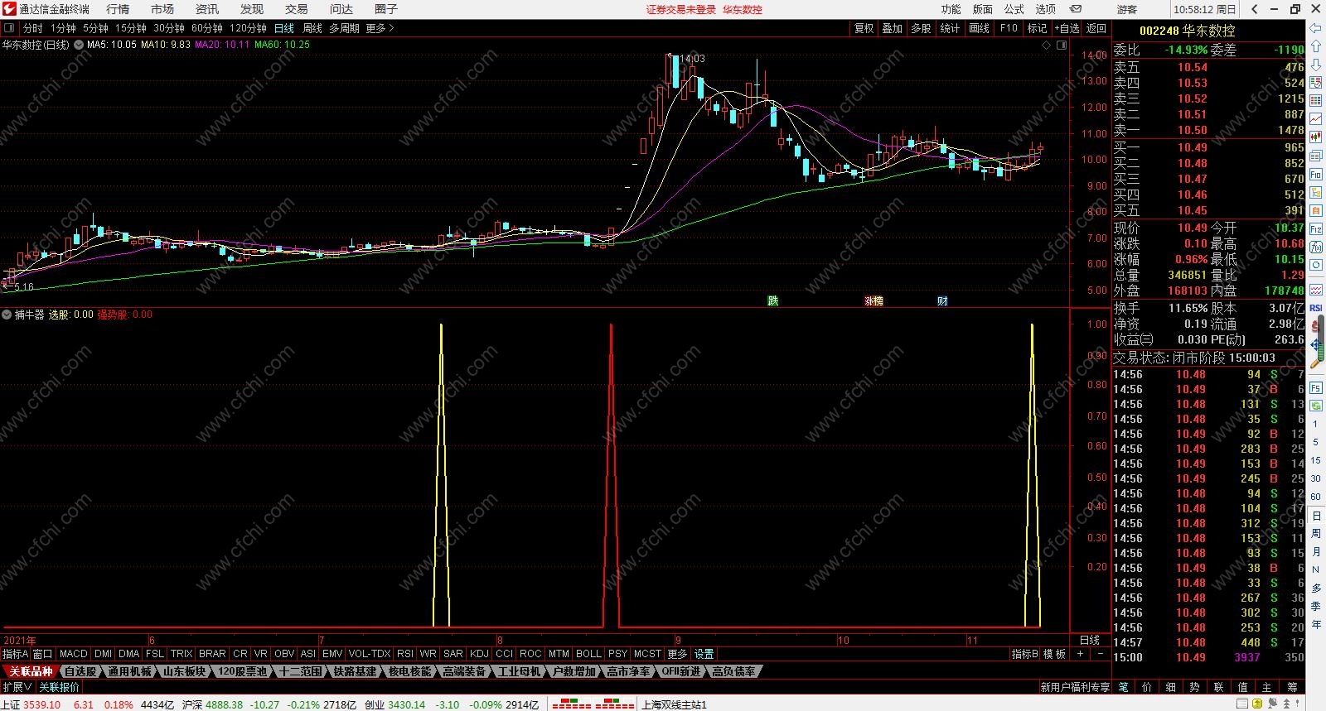
Task: Open the 模板 template selector
Action: [x=1054, y=654]
